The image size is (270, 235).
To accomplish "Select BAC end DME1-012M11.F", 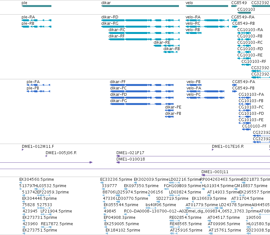I will [23, 150].
